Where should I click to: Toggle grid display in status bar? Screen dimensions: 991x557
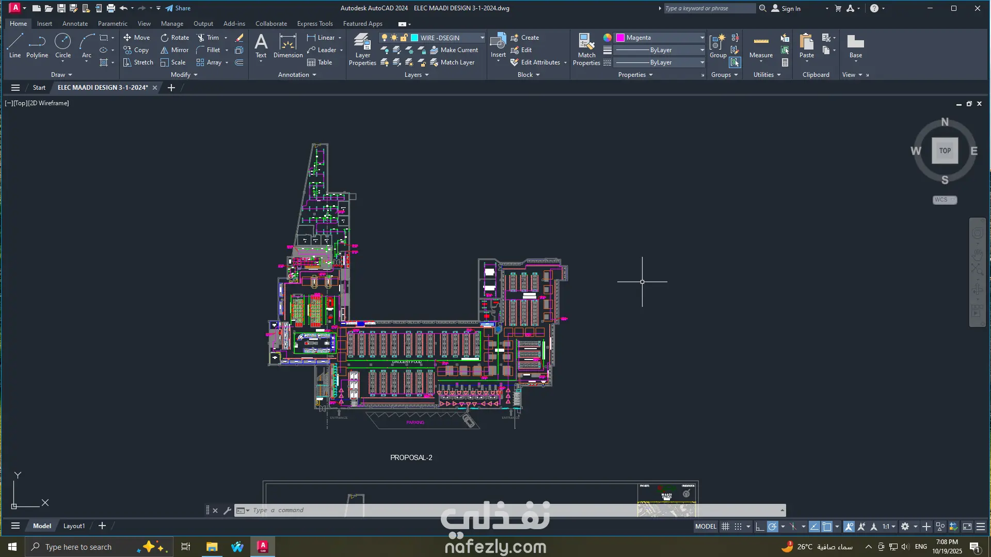725,527
